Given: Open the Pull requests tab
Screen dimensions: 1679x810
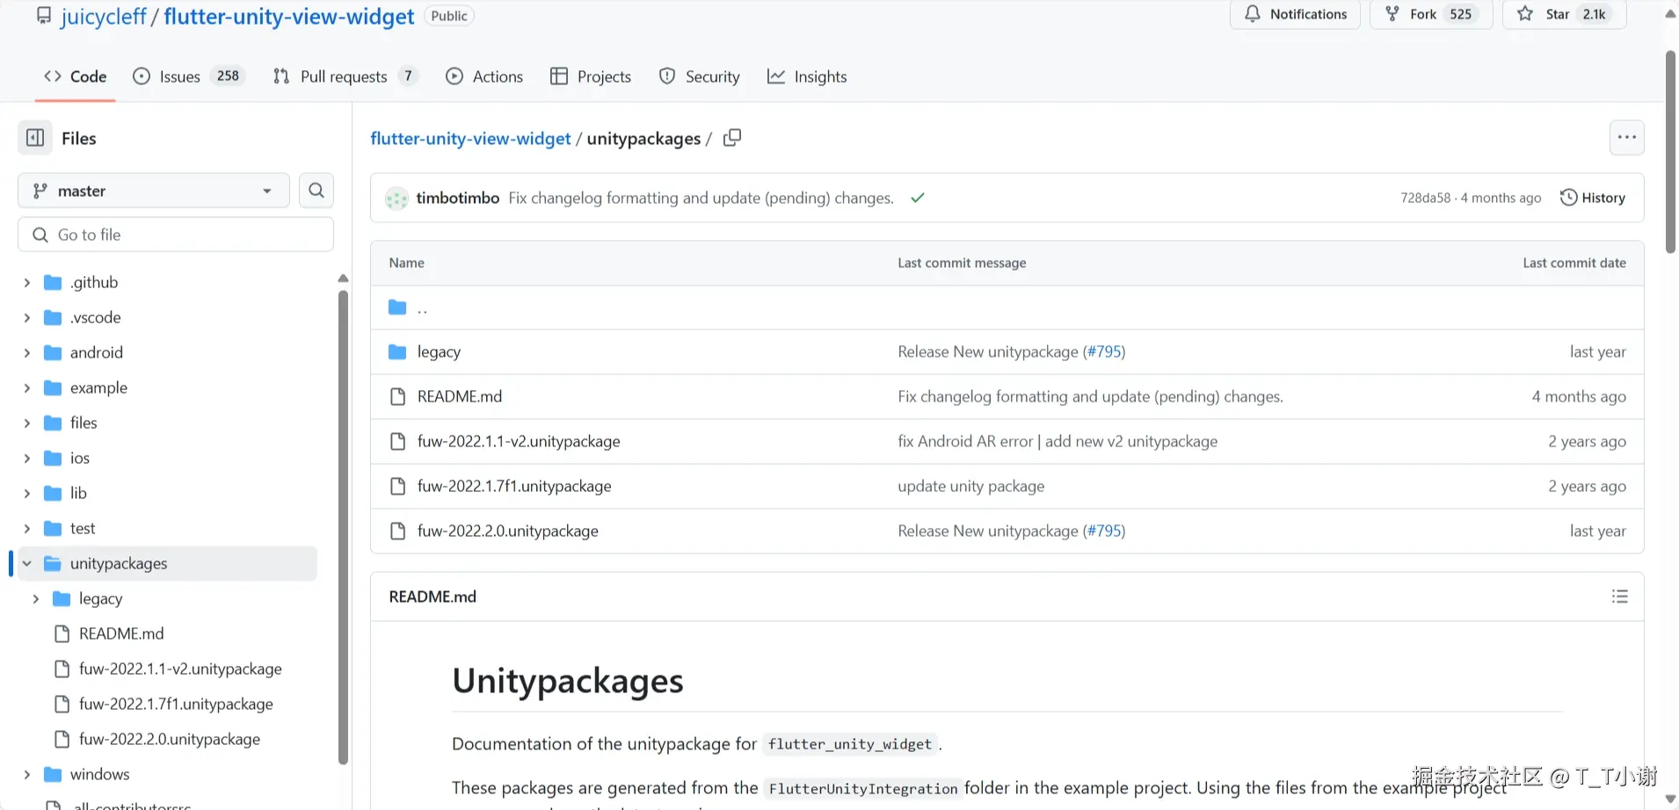Looking at the screenshot, I should click(343, 76).
